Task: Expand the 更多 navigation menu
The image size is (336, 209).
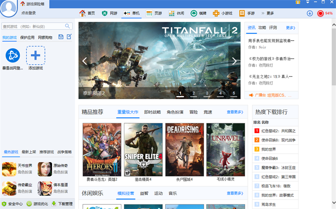Action: (x=268, y=13)
